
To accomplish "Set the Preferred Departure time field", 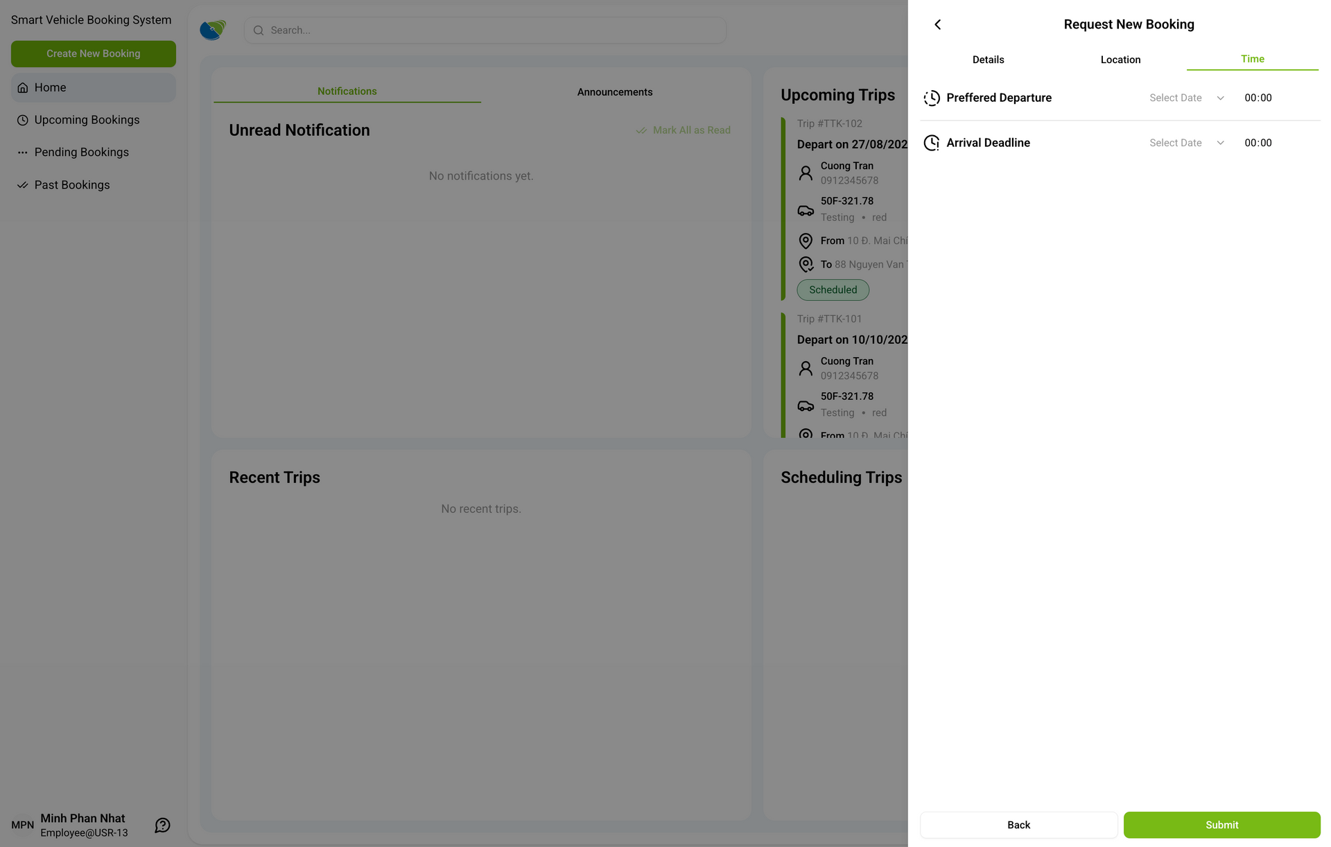I will (1258, 98).
